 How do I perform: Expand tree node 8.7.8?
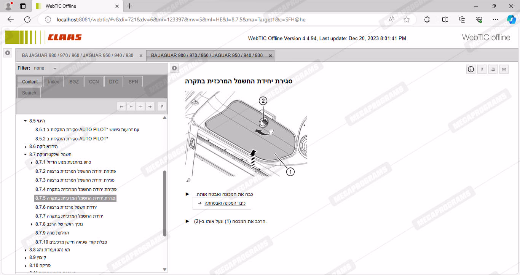[32, 224]
